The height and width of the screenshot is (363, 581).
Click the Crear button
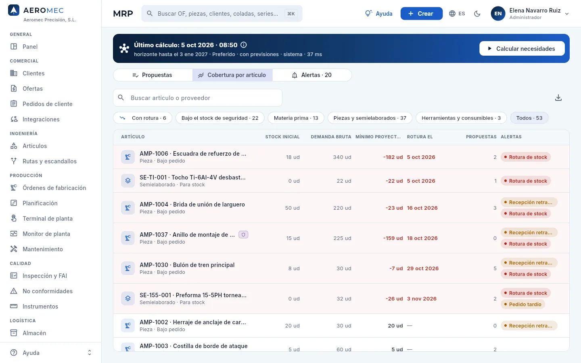coord(421,14)
